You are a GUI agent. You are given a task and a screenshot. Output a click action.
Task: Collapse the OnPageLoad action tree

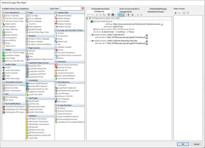click(x=87, y=18)
